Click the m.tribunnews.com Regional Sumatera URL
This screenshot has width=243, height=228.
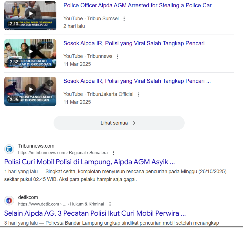pos(63,153)
